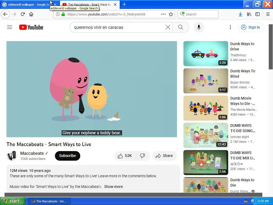Open the Maccabeats channel avatar
The width and height of the screenshot is (273, 205).
(x=11, y=156)
